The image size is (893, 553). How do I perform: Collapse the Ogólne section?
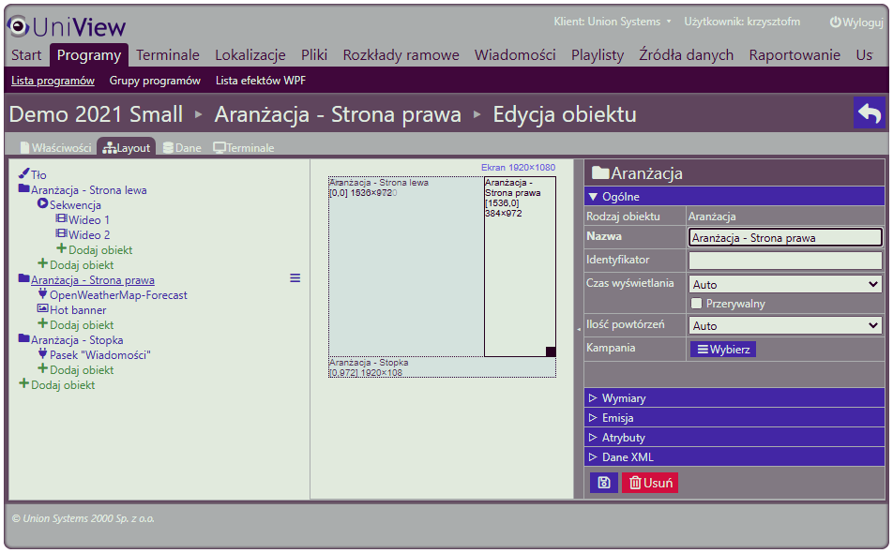coord(734,196)
